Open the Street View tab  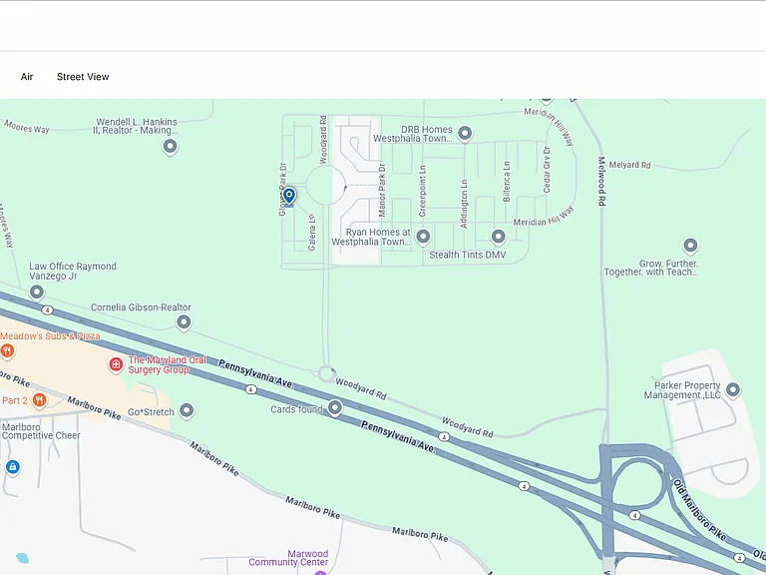[x=83, y=77]
